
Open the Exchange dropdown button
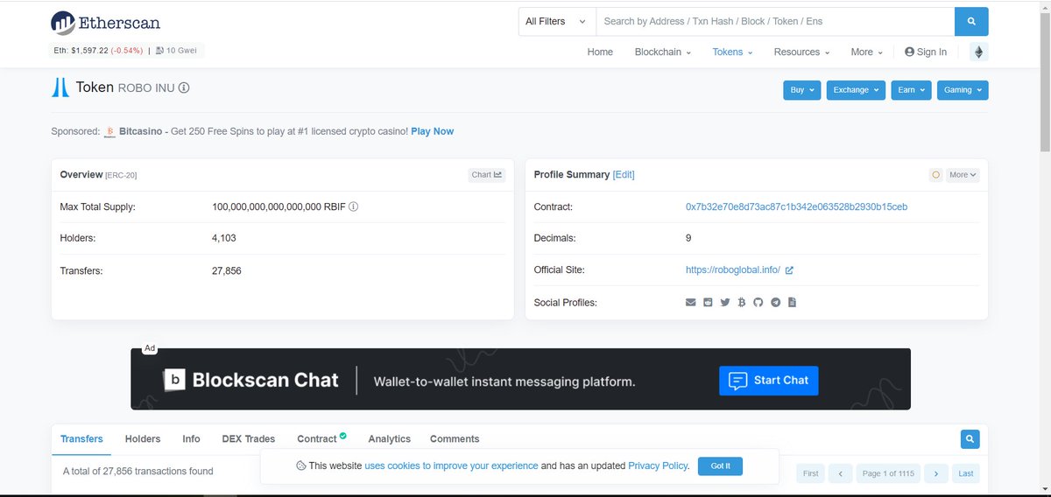click(855, 89)
